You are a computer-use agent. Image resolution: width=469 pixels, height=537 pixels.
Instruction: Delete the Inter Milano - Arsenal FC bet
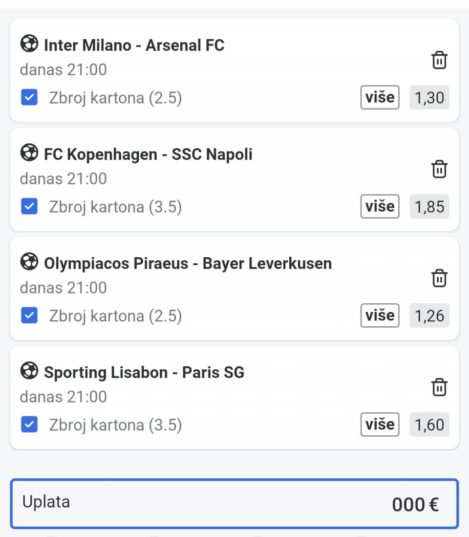(x=439, y=60)
